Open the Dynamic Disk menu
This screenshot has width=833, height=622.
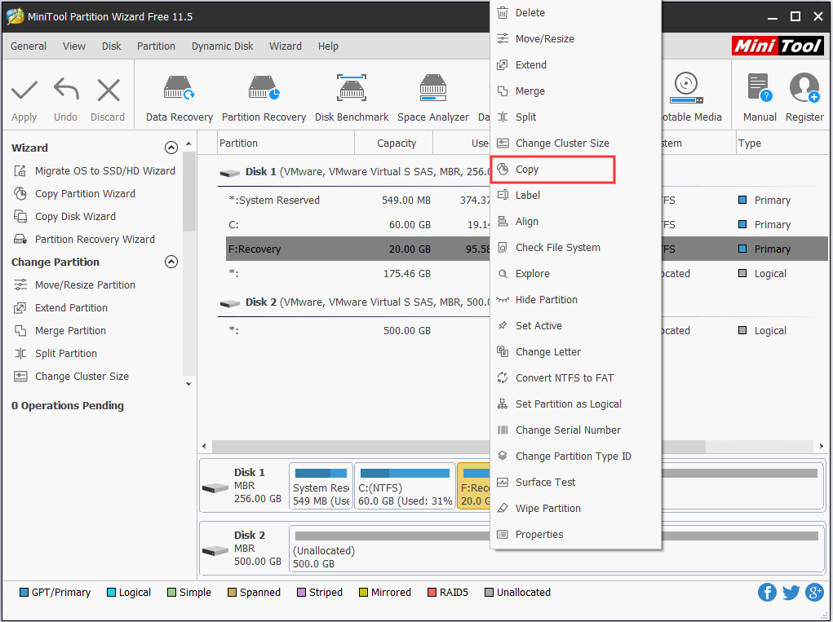[222, 46]
